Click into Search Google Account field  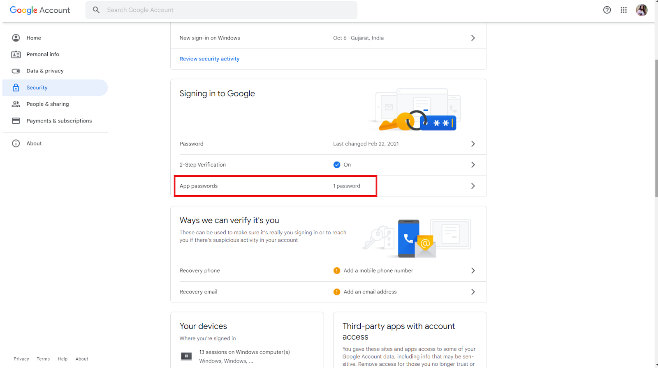tap(221, 10)
